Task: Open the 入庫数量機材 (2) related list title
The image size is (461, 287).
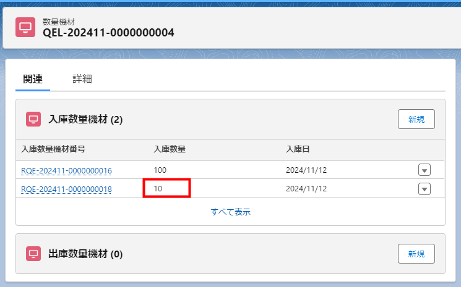Action: pos(85,119)
